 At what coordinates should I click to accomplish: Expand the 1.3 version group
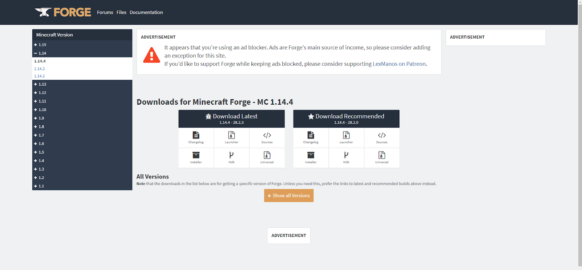point(82,169)
